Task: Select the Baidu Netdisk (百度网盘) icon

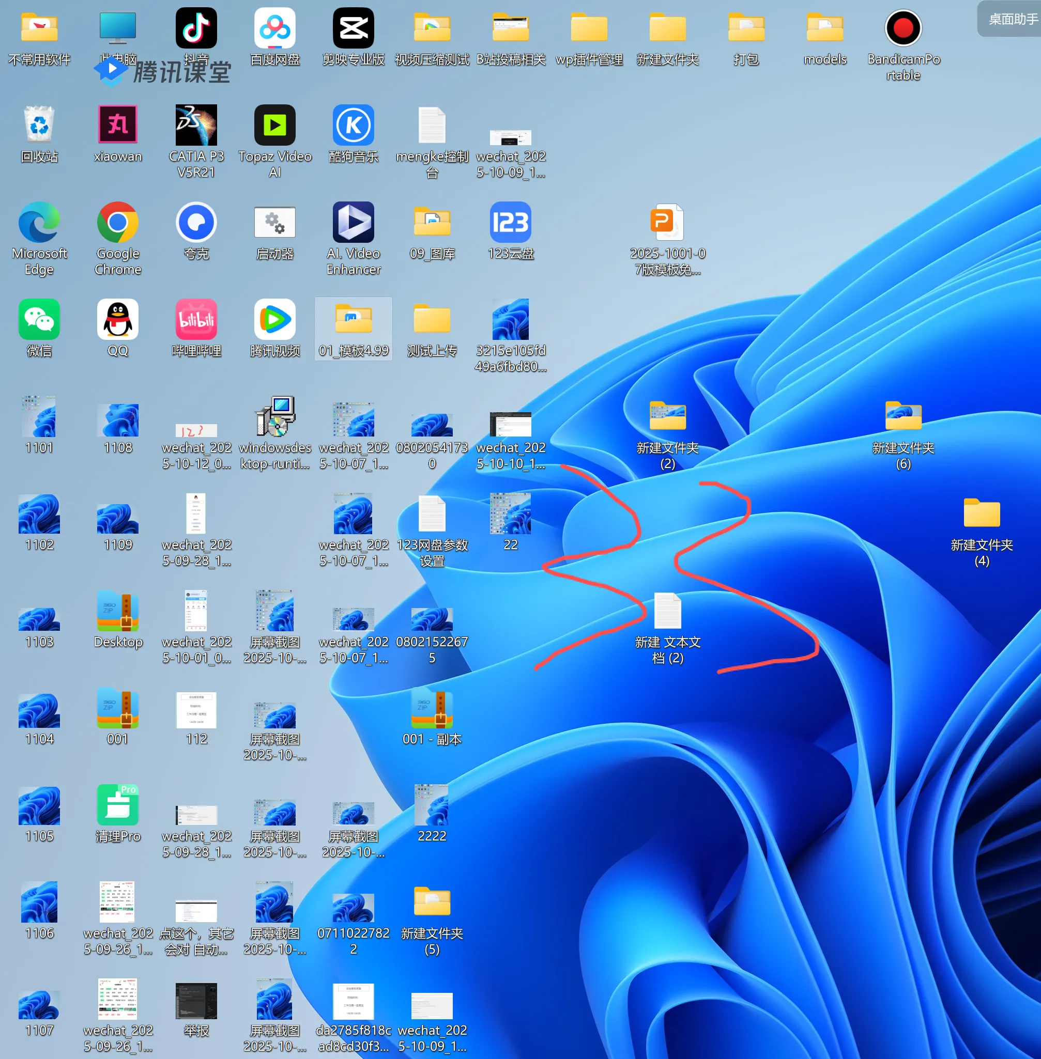Action: [x=274, y=28]
